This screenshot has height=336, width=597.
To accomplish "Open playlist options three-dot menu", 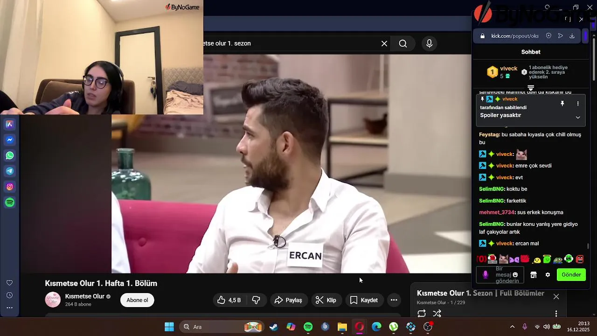I will point(556,314).
